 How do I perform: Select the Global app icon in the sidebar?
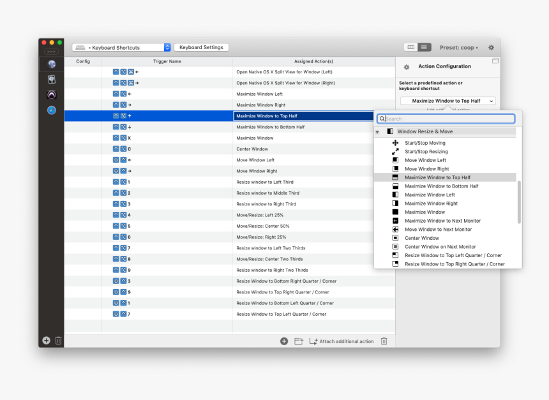coord(51,64)
